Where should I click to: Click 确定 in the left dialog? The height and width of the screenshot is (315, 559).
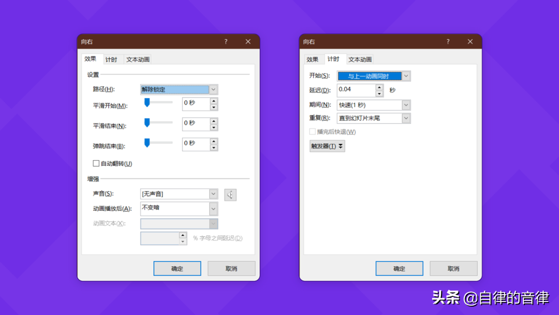177,268
